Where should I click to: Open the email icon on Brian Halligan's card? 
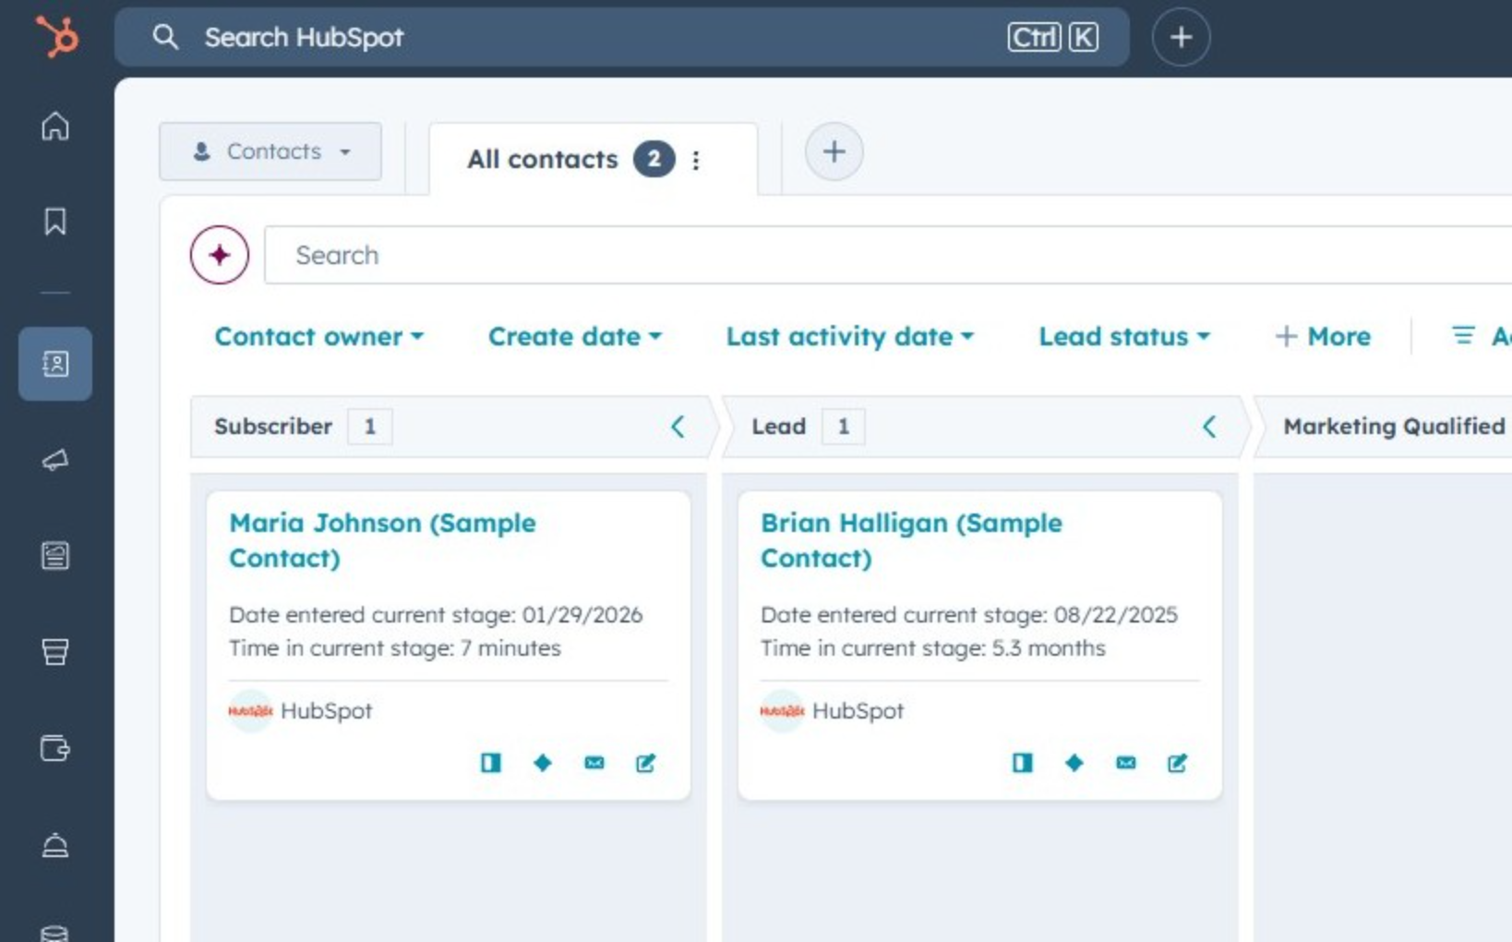(1125, 763)
